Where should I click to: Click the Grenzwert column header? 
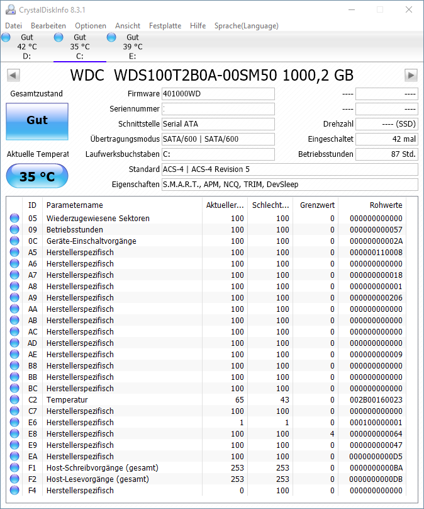coord(315,205)
